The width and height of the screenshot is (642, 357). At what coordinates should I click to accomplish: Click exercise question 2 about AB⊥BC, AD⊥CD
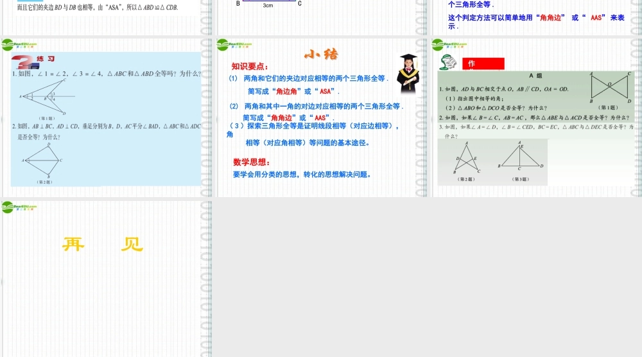(107, 132)
